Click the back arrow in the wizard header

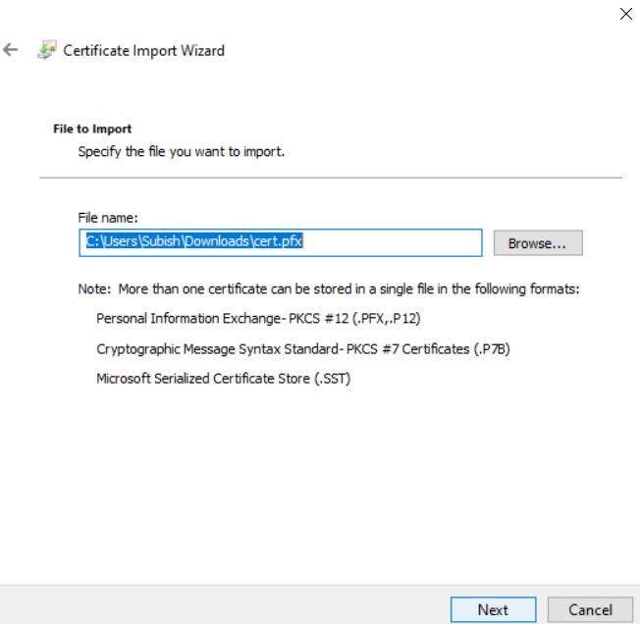12,50
